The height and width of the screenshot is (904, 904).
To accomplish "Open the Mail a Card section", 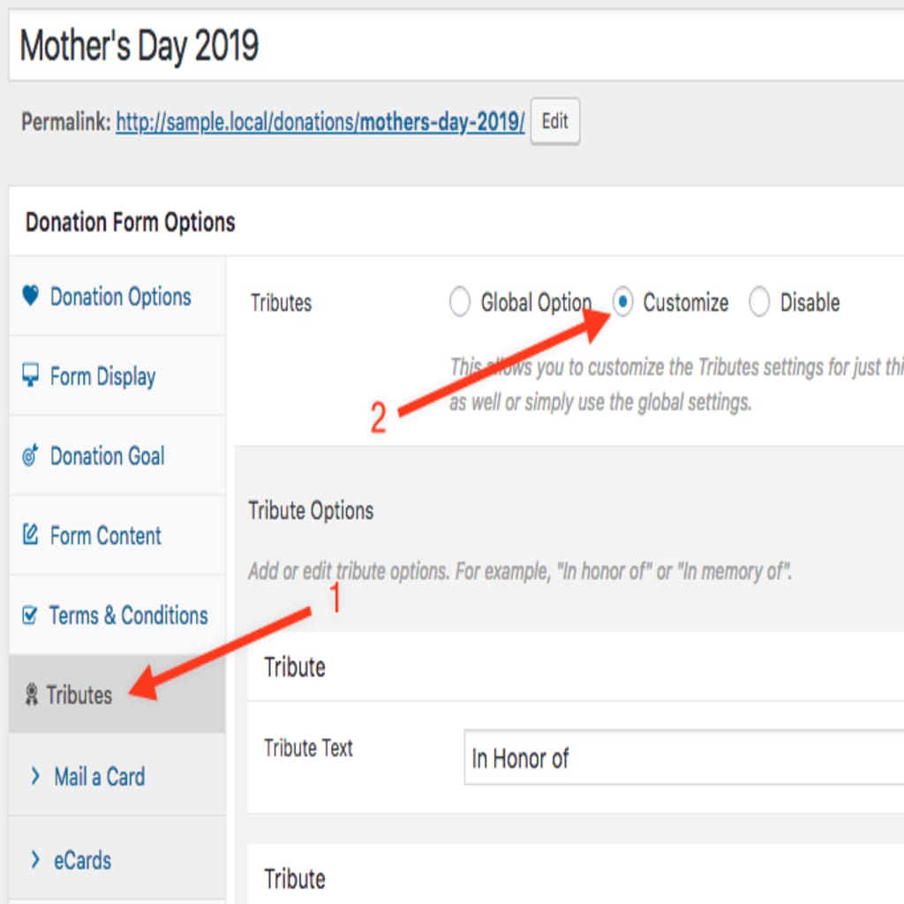I will (x=117, y=776).
